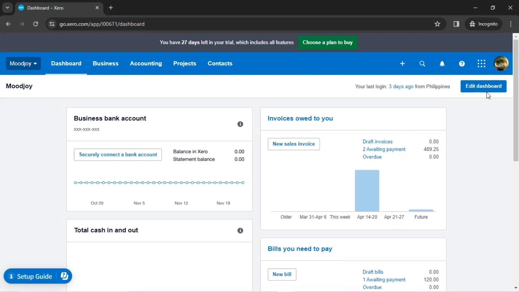Click Business bank account info icon

pyautogui.click(x=240, y=124)
